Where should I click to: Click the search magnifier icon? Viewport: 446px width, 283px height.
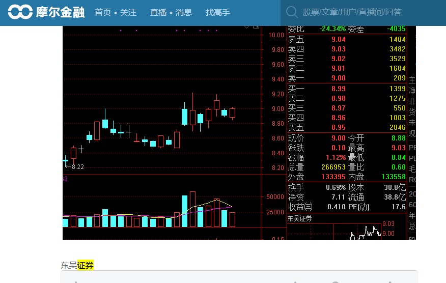click(x=292, y=12)
